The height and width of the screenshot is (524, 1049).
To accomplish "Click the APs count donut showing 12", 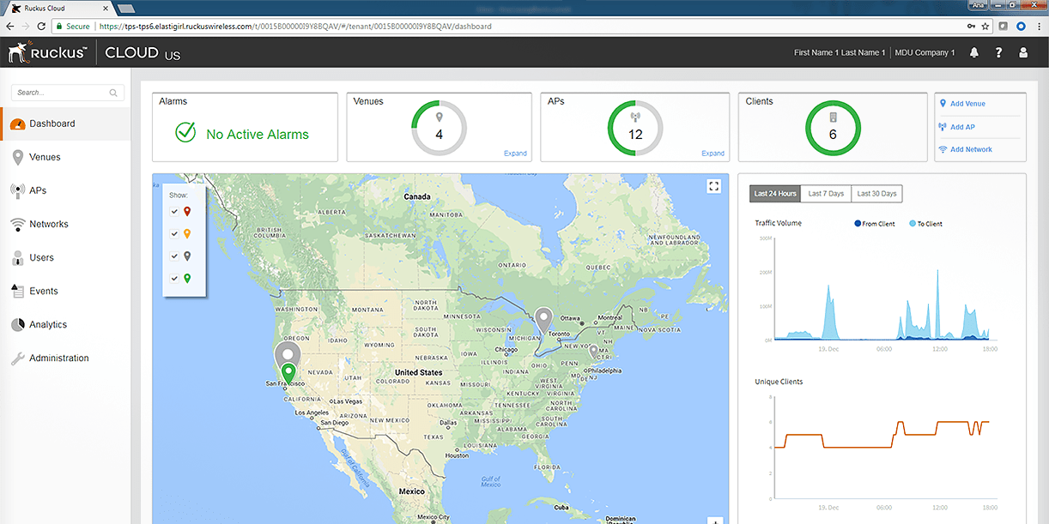I will (x=635, y=128).
